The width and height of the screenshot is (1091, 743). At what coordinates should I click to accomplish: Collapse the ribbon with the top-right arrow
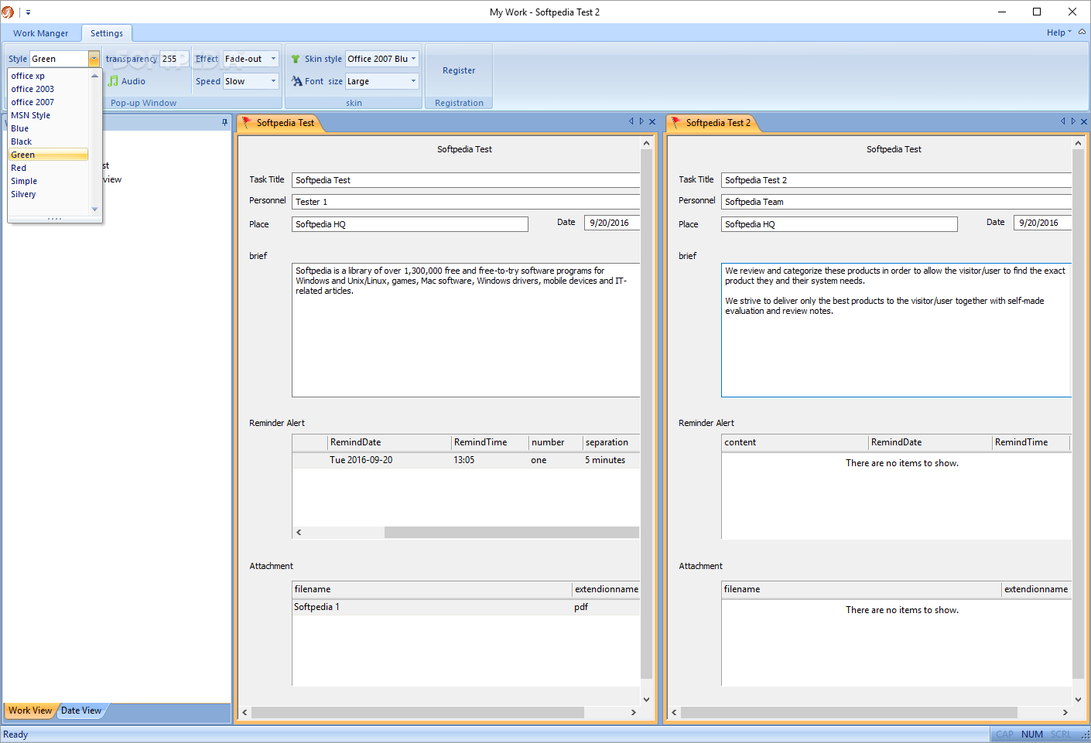point(1082,32)
